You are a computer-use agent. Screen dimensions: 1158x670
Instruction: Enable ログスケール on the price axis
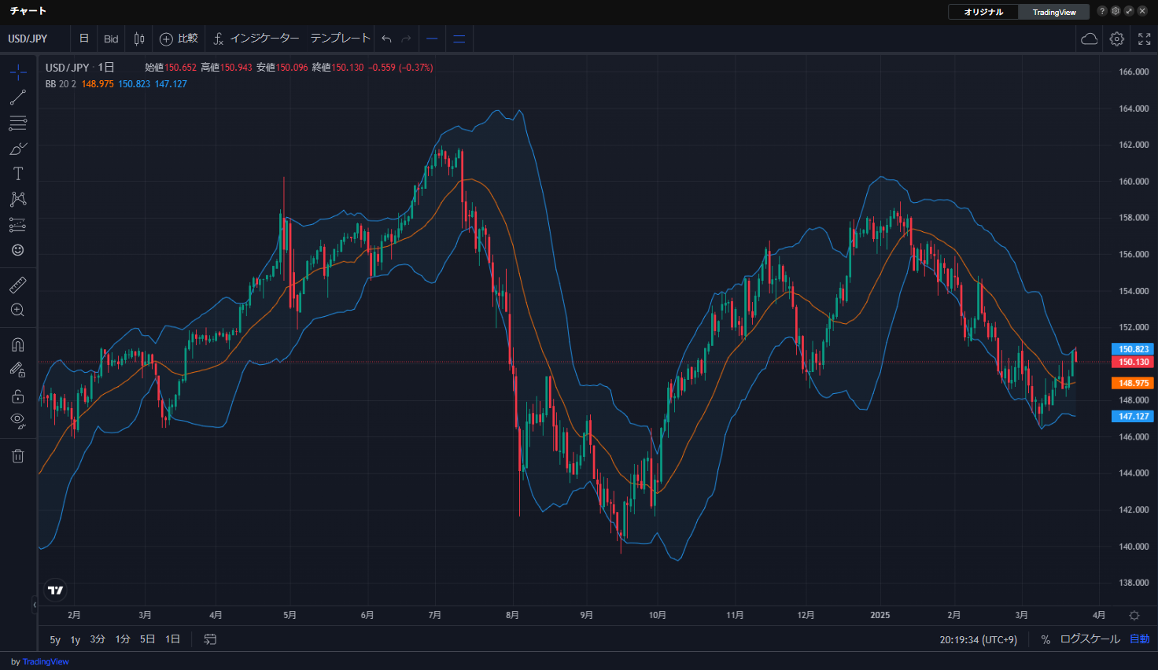pos(1090,639)
